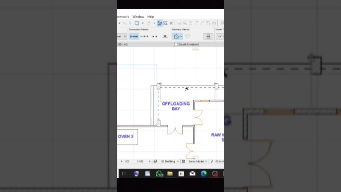Open the Mail app from the taskbar
Image resolution: width=341 pixels, height=192 pixels.
(x=192, y=174)
